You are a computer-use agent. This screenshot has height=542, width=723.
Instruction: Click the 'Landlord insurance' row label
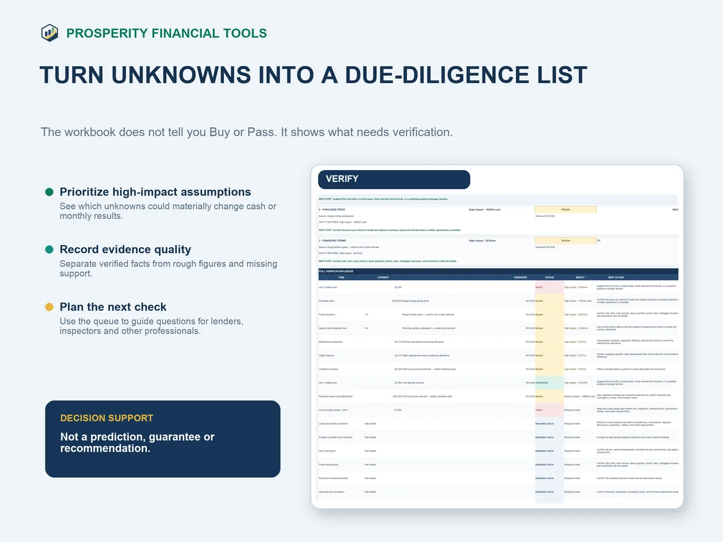tap(328, 370)
